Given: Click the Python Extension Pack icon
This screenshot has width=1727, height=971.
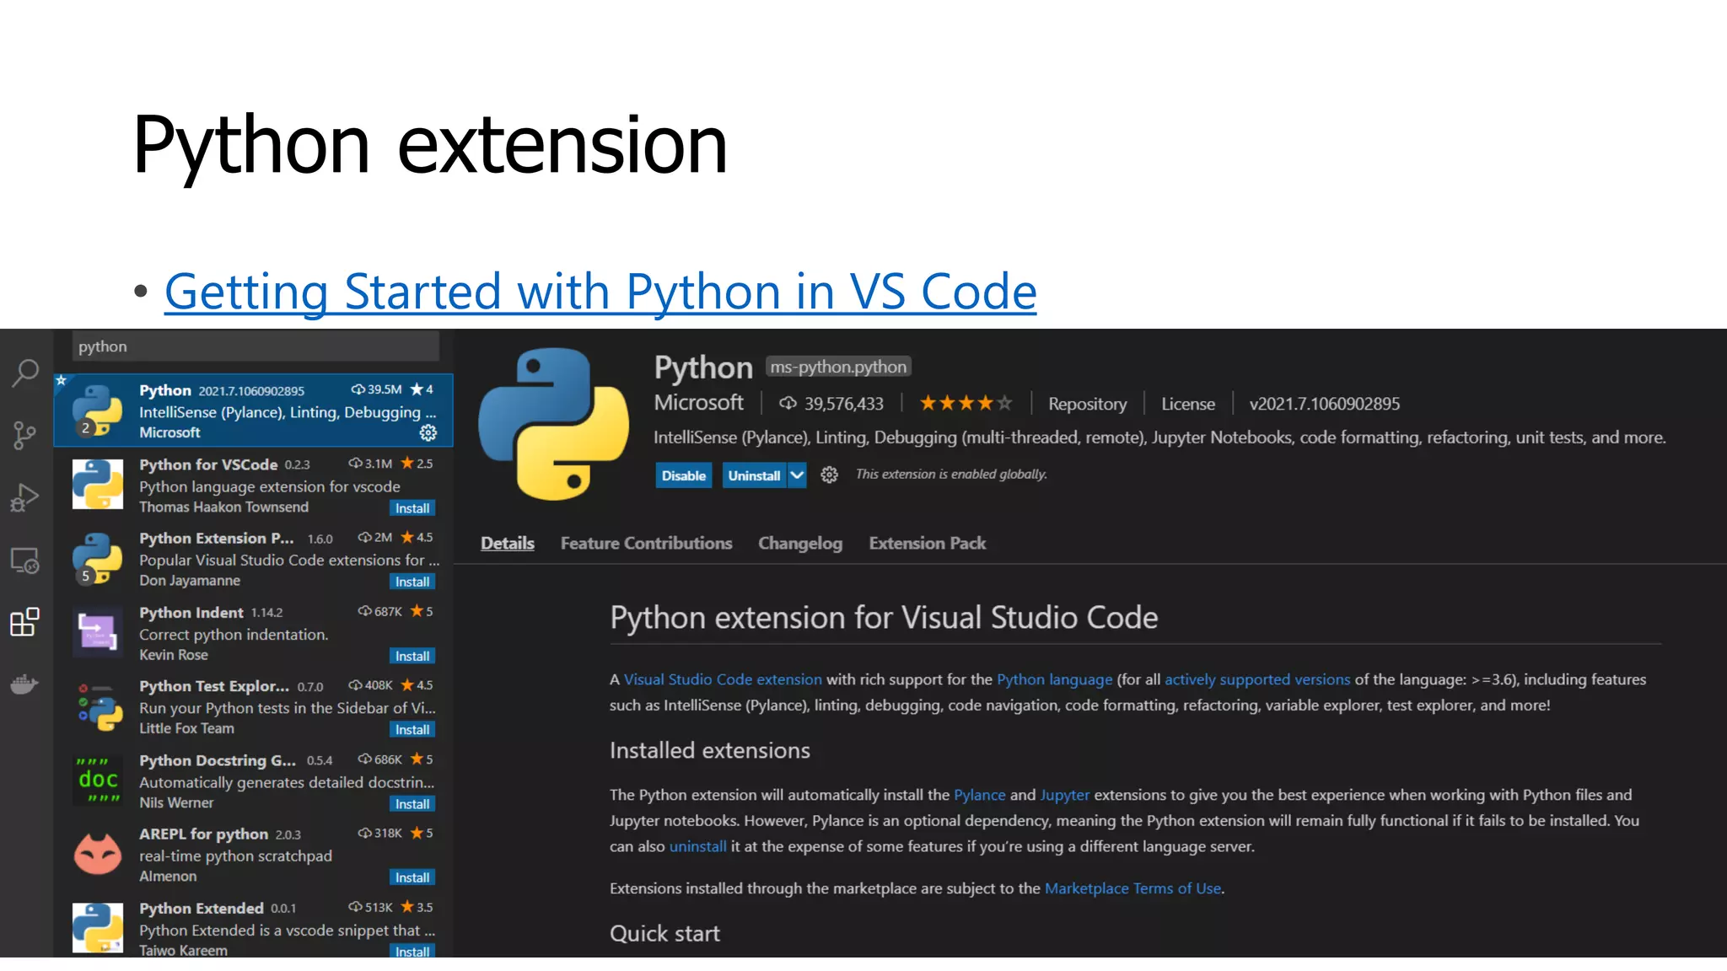Looking at the screenshot, I should tap(98, 558).
